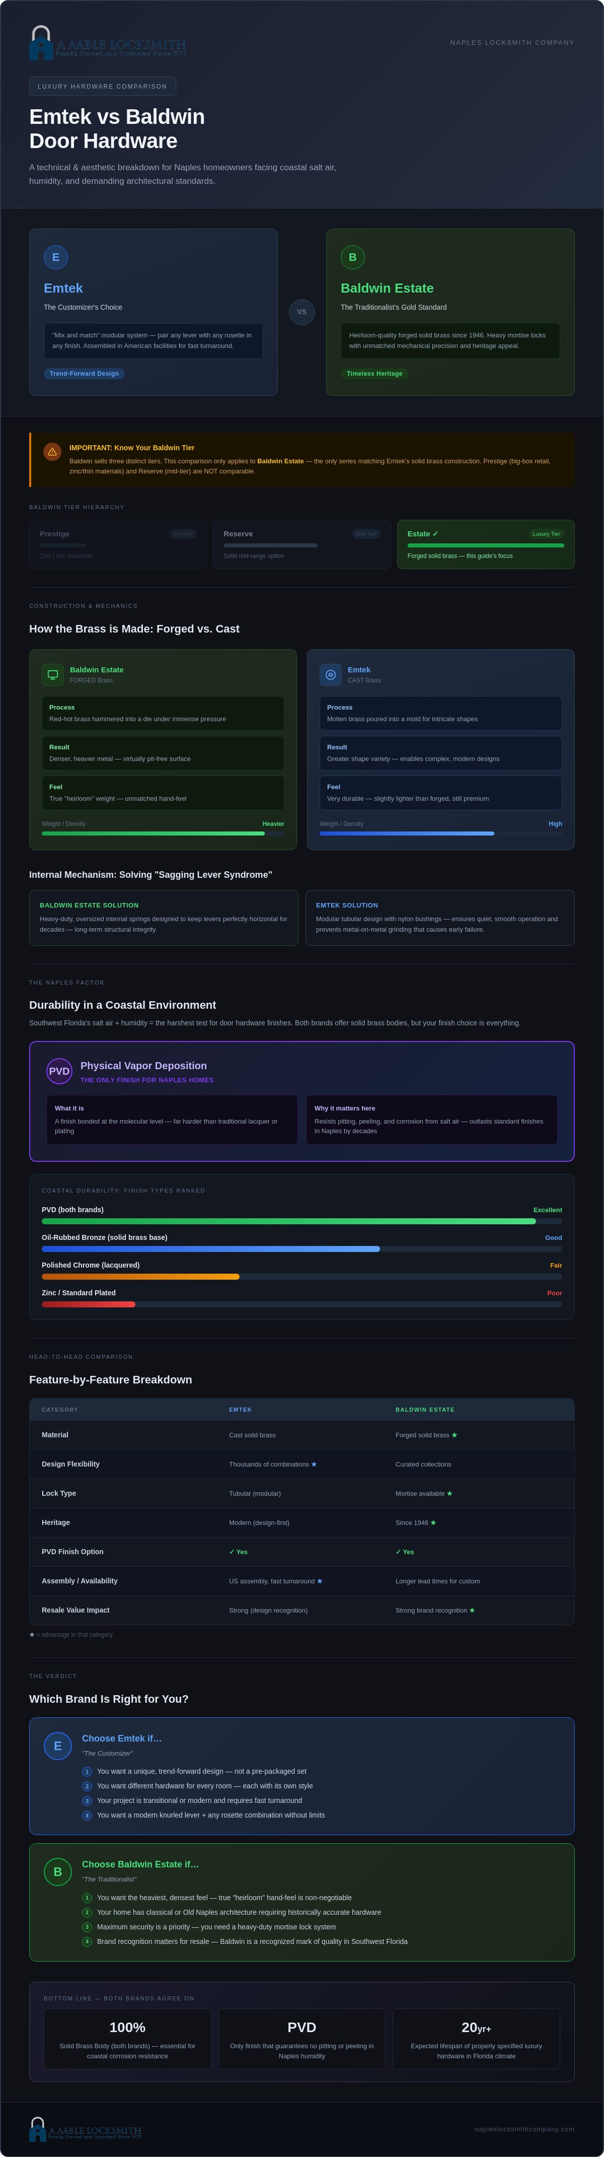Open napleslocksmithcompany.com footer link

(x=524, y=2128)
